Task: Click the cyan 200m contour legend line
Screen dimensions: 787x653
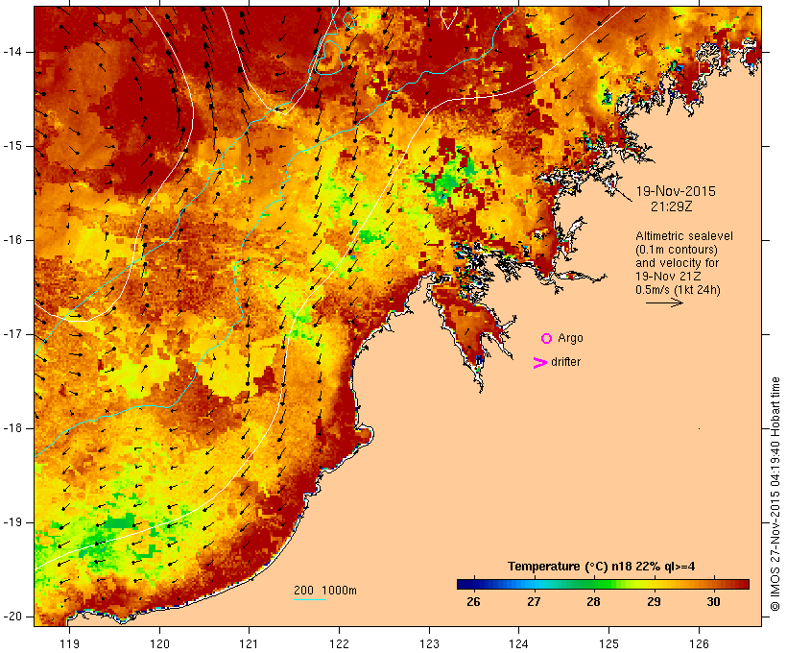Action: 310,599
